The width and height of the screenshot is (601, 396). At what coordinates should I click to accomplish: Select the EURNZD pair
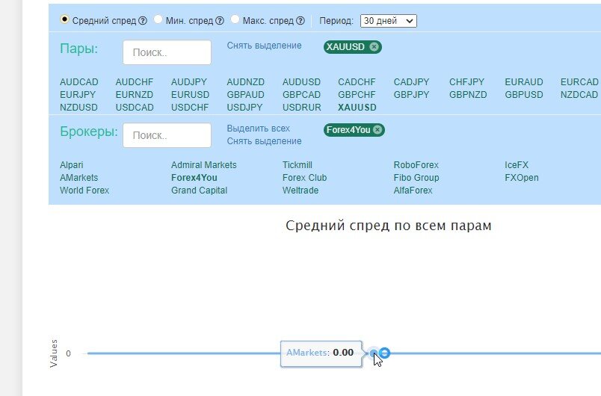134,95
